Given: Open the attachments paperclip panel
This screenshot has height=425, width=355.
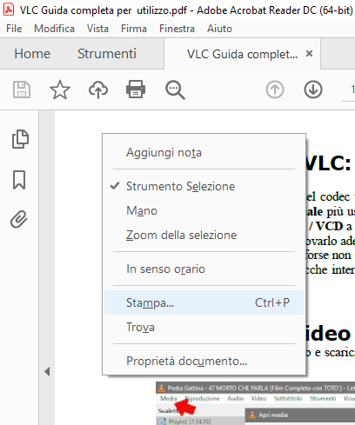Looking at the screenshot, I should pos(19,219).
